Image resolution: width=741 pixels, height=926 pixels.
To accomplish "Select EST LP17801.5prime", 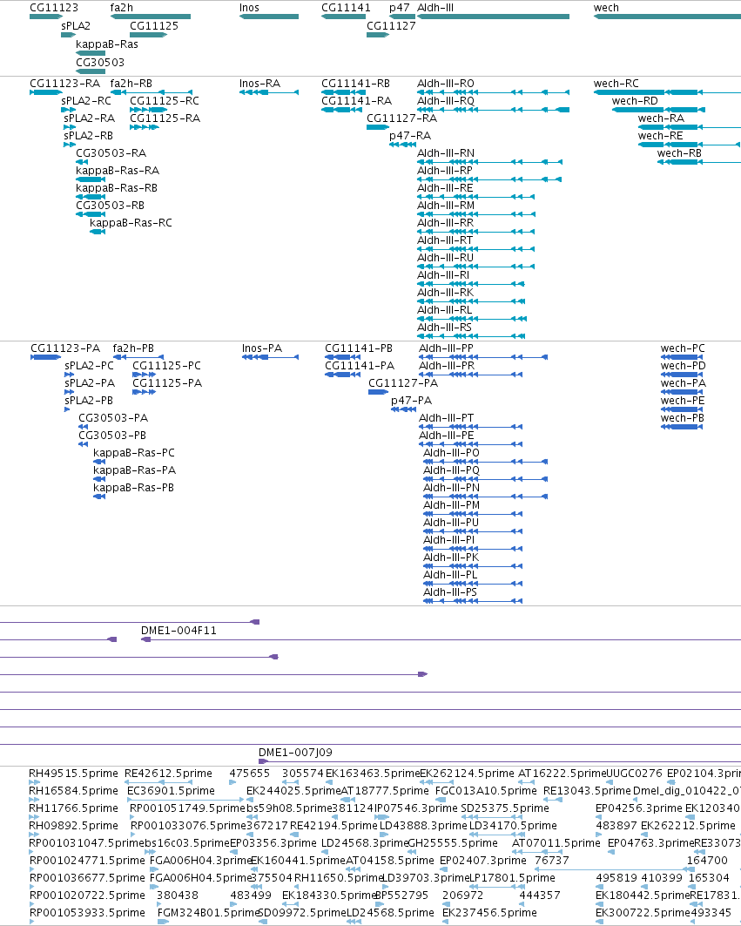I will point(497,887).
